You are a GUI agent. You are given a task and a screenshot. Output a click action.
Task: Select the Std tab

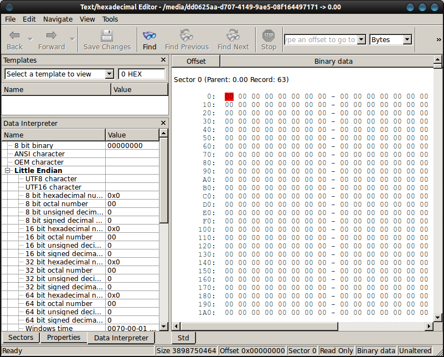point(183,338)
